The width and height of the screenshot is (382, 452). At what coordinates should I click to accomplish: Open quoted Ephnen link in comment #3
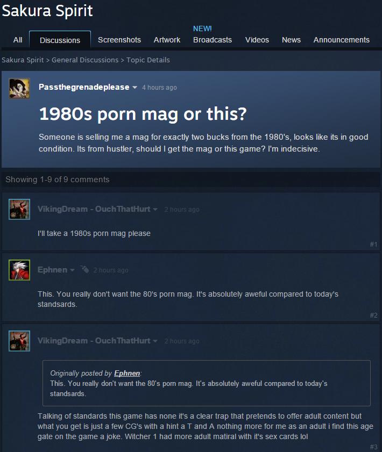127,374
